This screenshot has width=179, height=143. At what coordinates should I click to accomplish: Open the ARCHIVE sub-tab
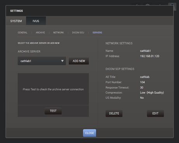[x=40, y=33]
